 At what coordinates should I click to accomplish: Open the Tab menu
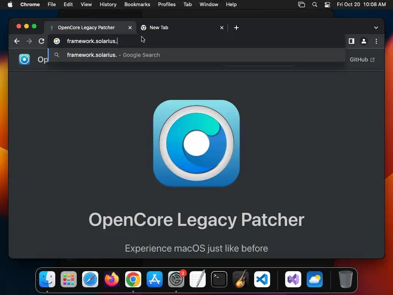click(x=187, y=5)
